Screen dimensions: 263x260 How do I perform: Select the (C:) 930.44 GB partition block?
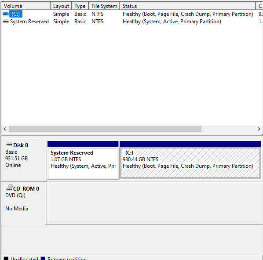tap(190, 160)
